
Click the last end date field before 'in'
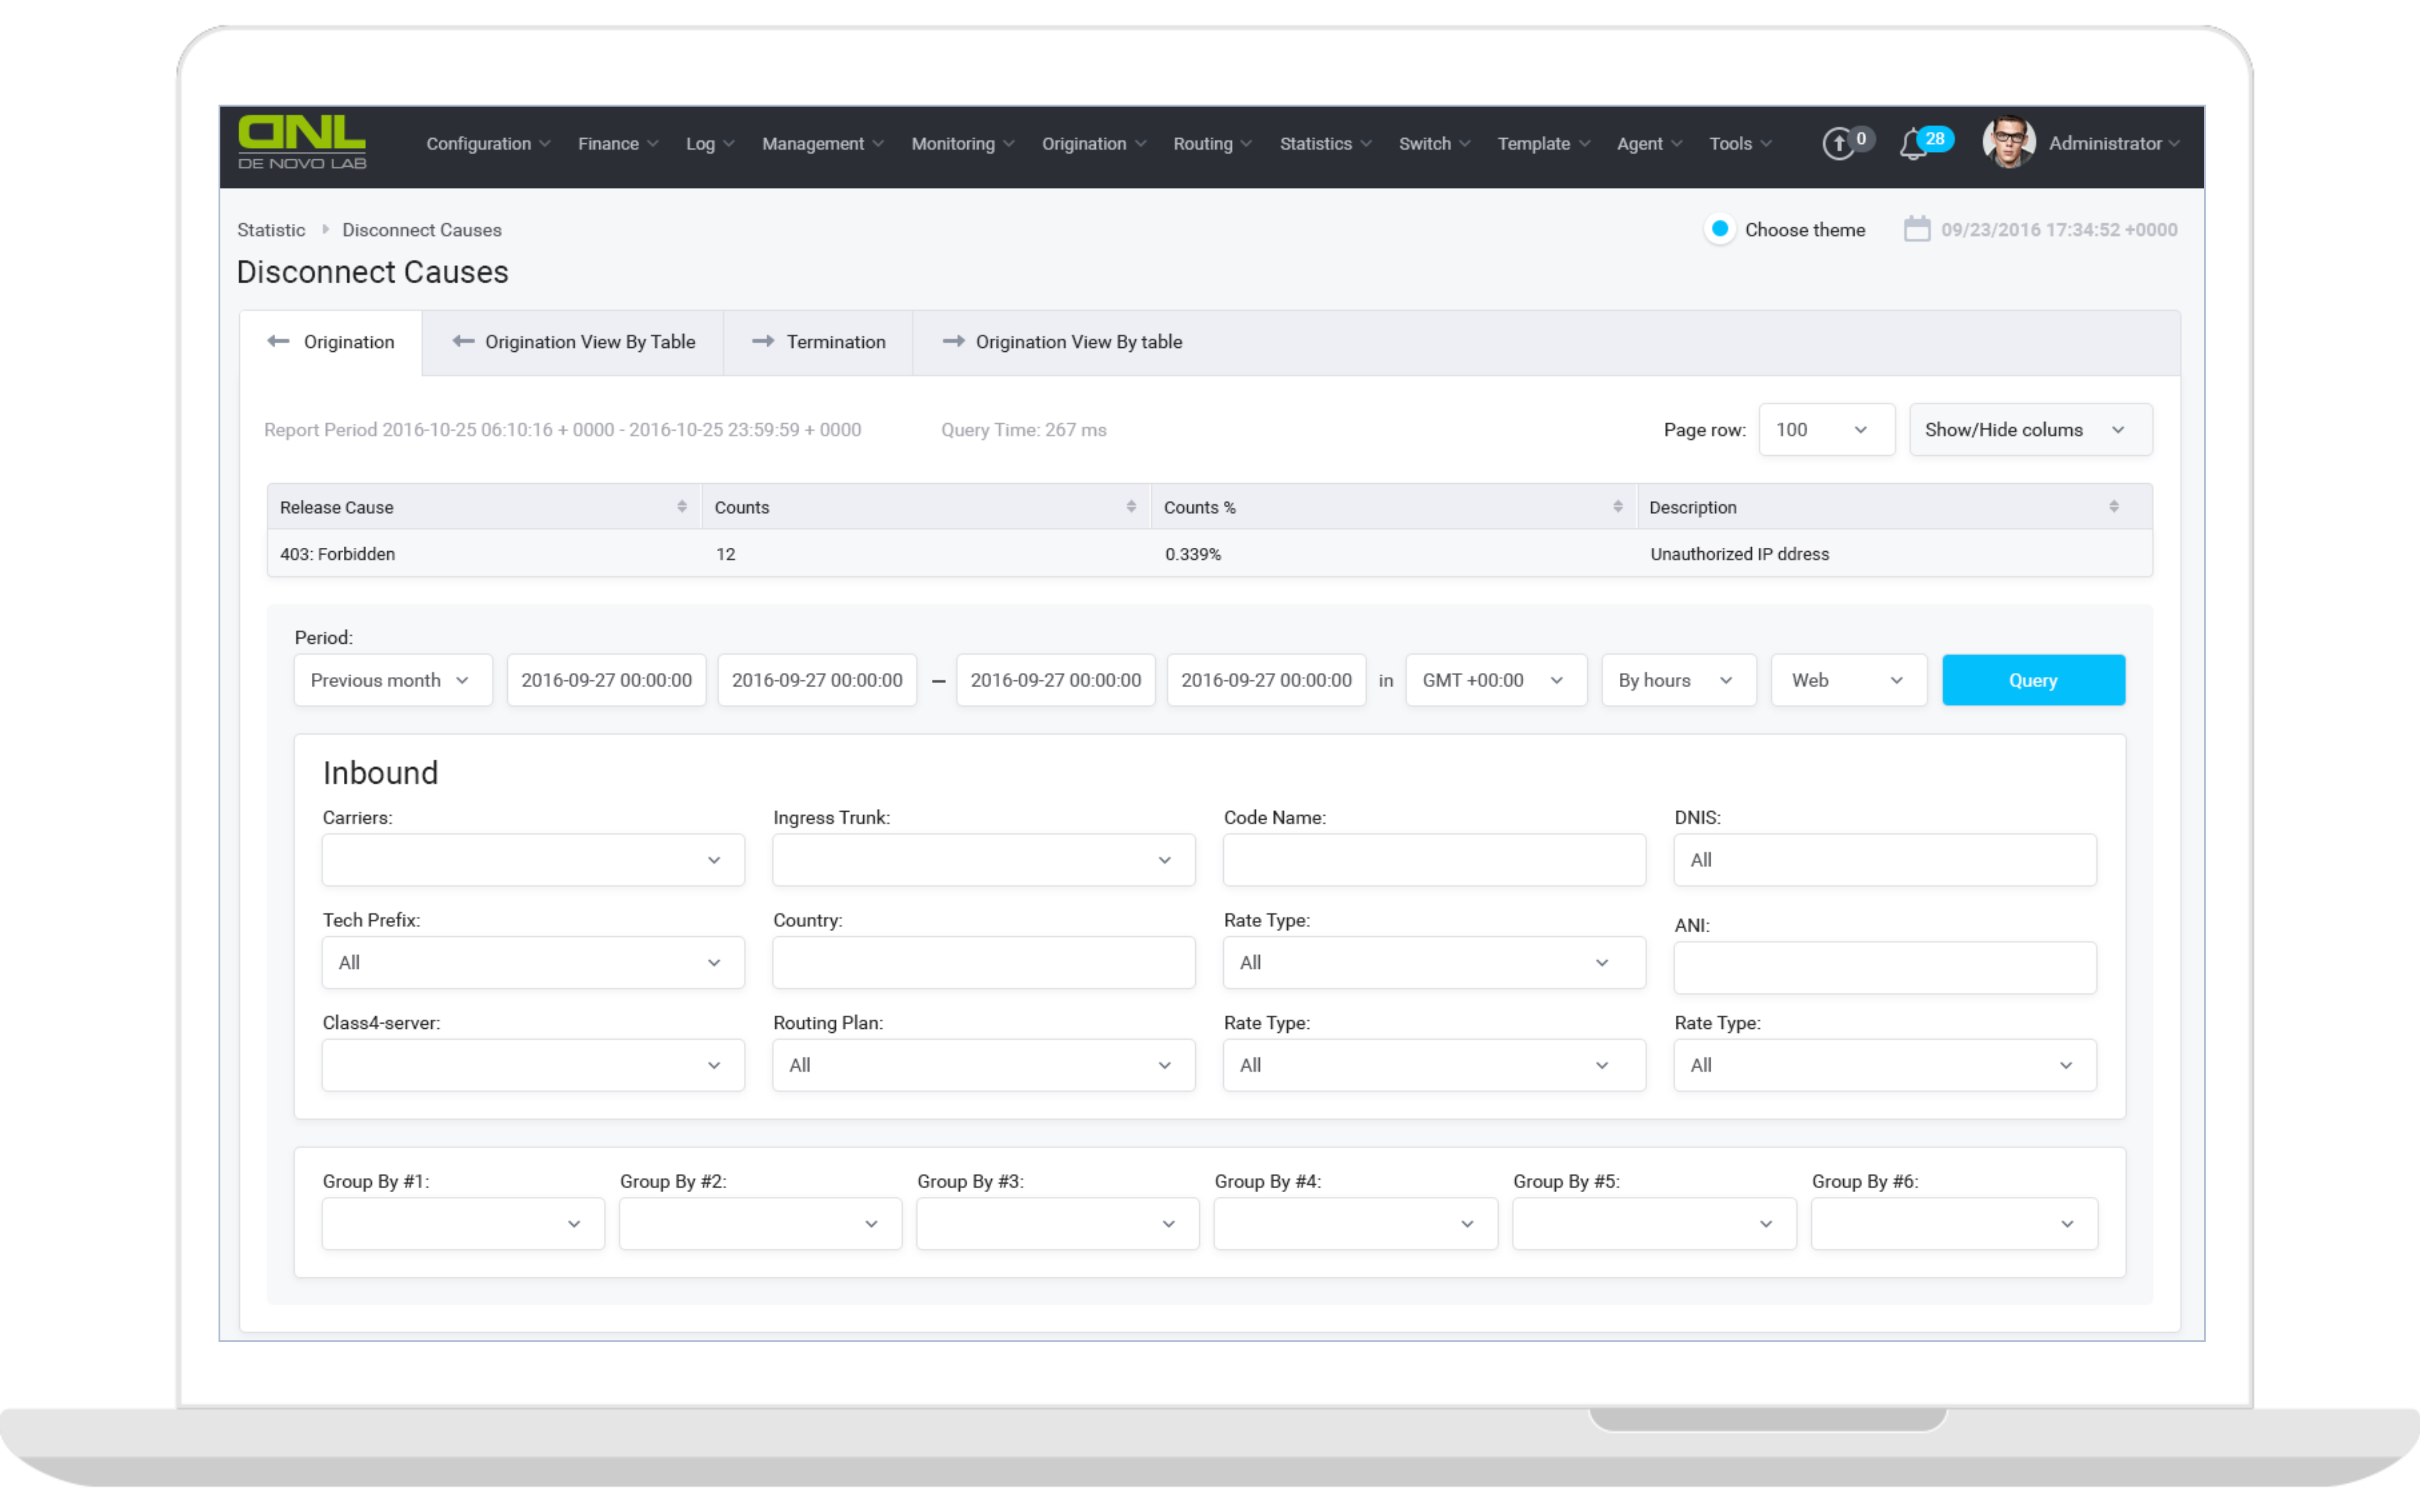click(1266, 680)
